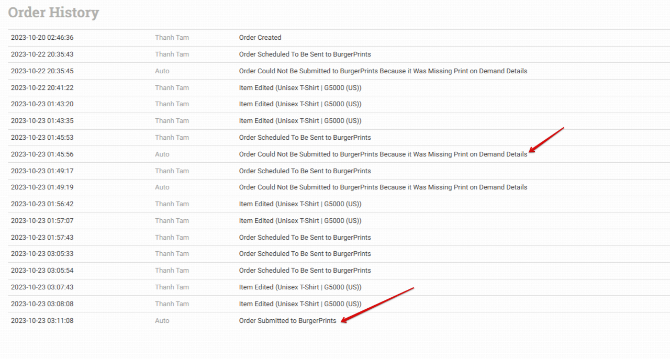Select 'Order Scheduled' entry at 01:57:43
This screenshot has width=670, height=359.
tap(305, 238)
